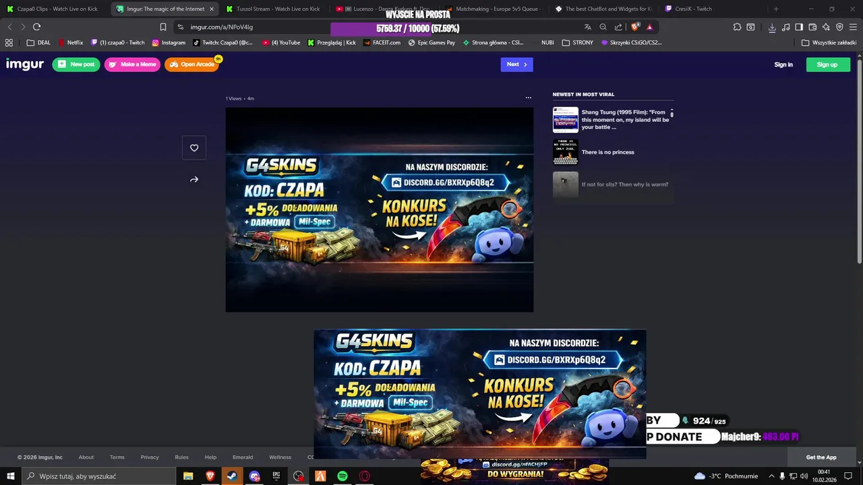
Task: Open the downloads arrow icon
Action: tap(772, 27)
